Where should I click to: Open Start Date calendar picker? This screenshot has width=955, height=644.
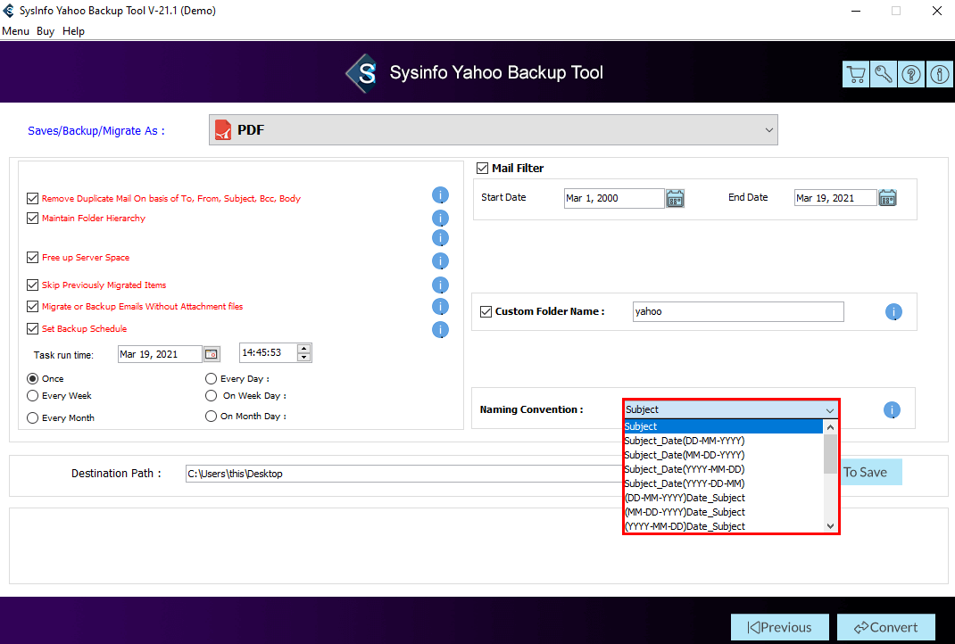click(x=675, y=198)
